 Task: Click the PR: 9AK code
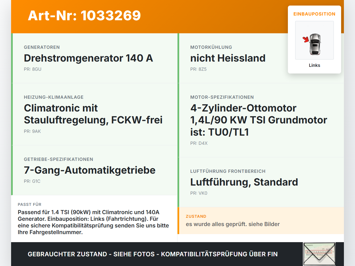(32, 131)
